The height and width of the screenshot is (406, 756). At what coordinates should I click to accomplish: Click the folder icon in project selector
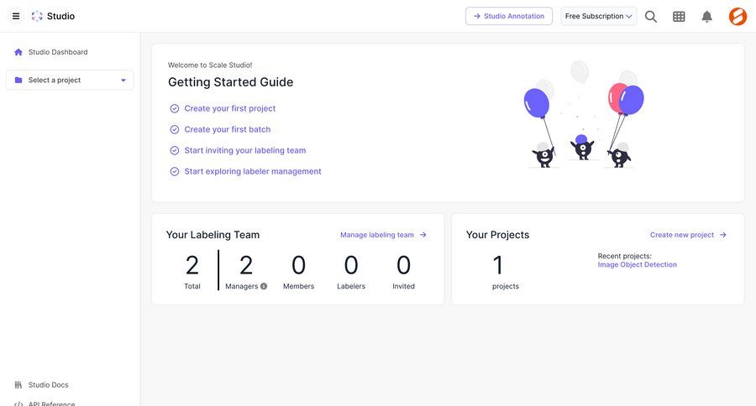pos(18,80)
